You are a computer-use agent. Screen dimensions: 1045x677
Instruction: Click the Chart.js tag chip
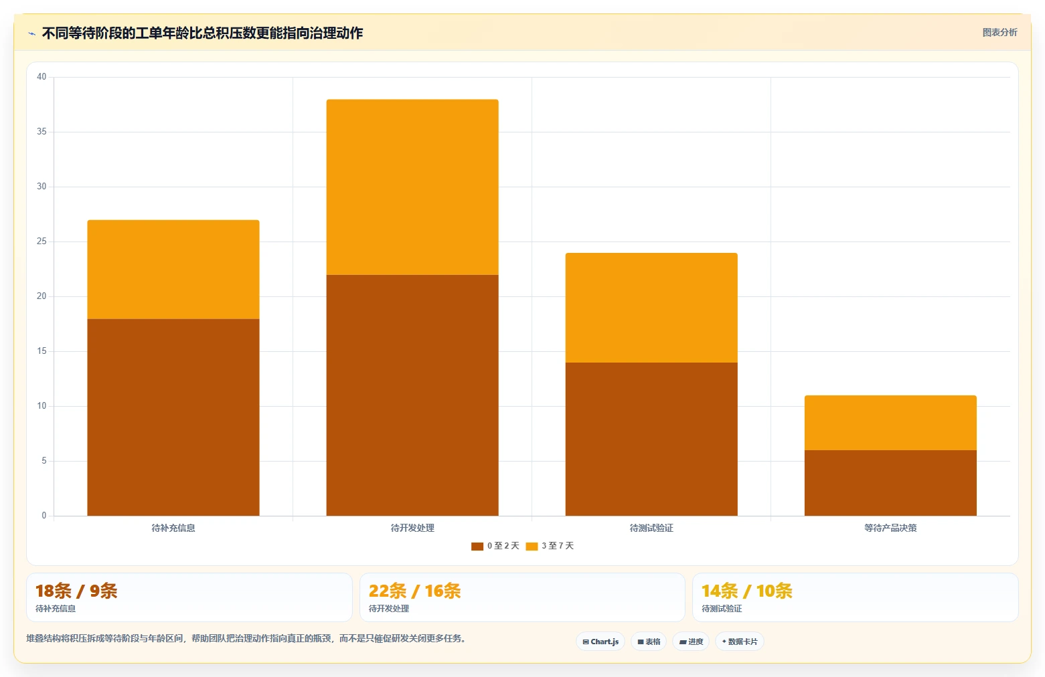click(x=600, y=642)
